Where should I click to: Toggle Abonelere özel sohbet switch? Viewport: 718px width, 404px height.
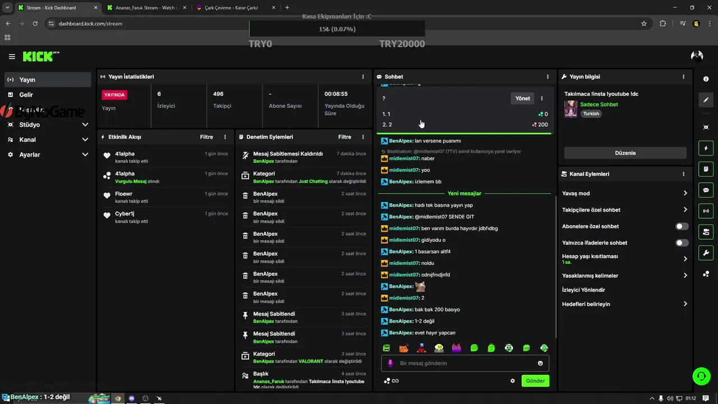tap(682, 226)
